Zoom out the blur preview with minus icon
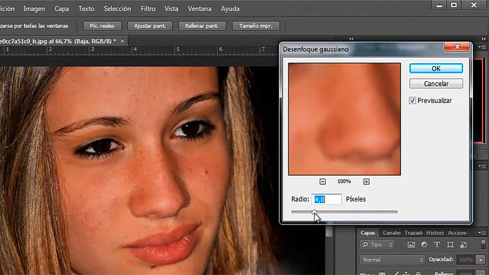Image resolution: width=489 pixels, height=275 pixels. pyautogui.click(x=322, y=182)
